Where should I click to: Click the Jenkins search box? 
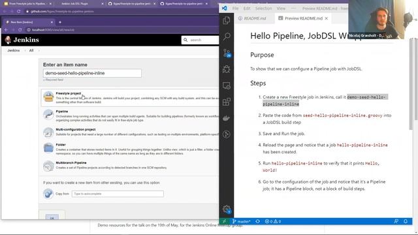pos(200,40)
